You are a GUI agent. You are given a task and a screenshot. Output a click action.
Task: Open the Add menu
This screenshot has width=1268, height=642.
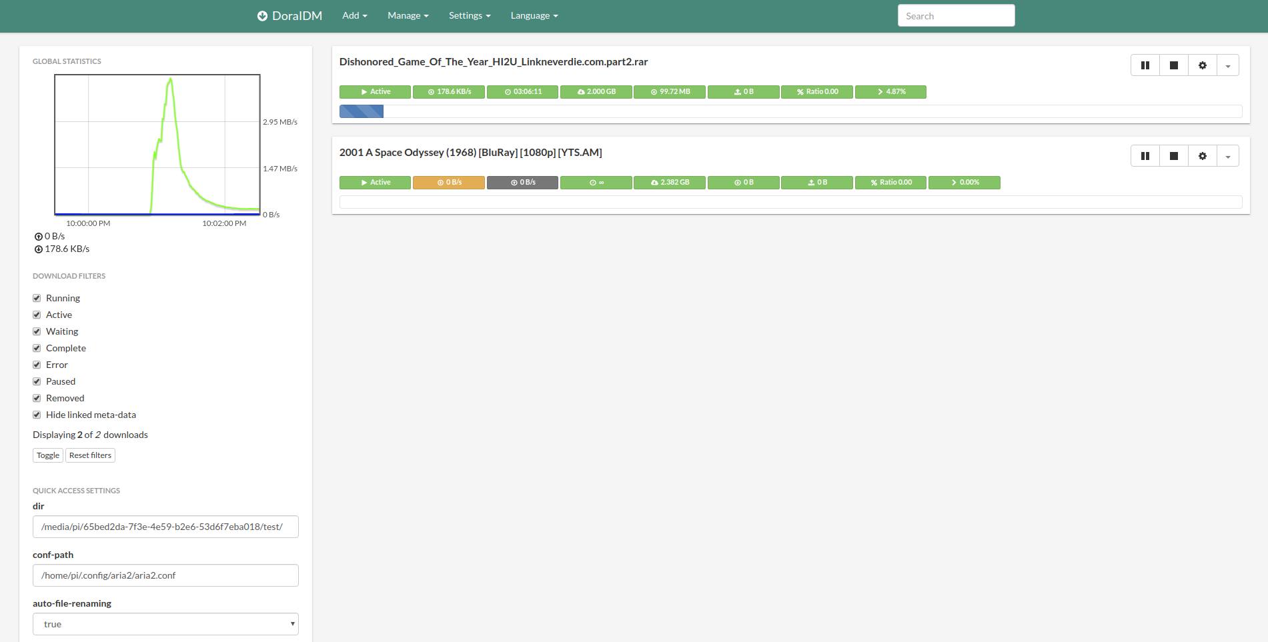355,15
